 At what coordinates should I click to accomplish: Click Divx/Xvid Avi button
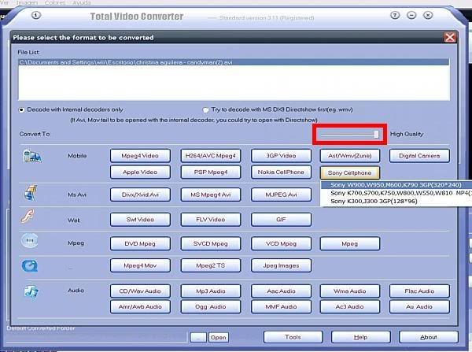click(140, 195)
